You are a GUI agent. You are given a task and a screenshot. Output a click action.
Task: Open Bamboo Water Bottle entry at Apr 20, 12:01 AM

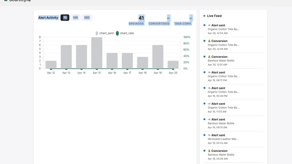tap(233, 60)
